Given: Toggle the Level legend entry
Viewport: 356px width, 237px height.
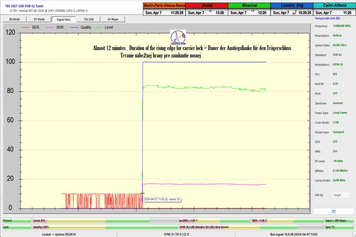Looking at the screenshot, I should click(104, 27).
